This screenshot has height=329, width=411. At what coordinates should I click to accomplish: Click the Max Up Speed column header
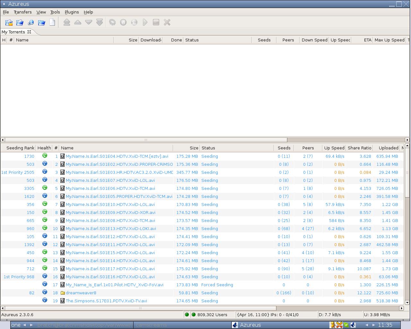coord(389,40)
